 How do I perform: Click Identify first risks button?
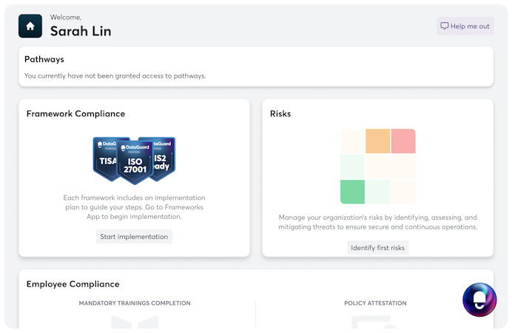pyautogui.click(x=377, y=248)
